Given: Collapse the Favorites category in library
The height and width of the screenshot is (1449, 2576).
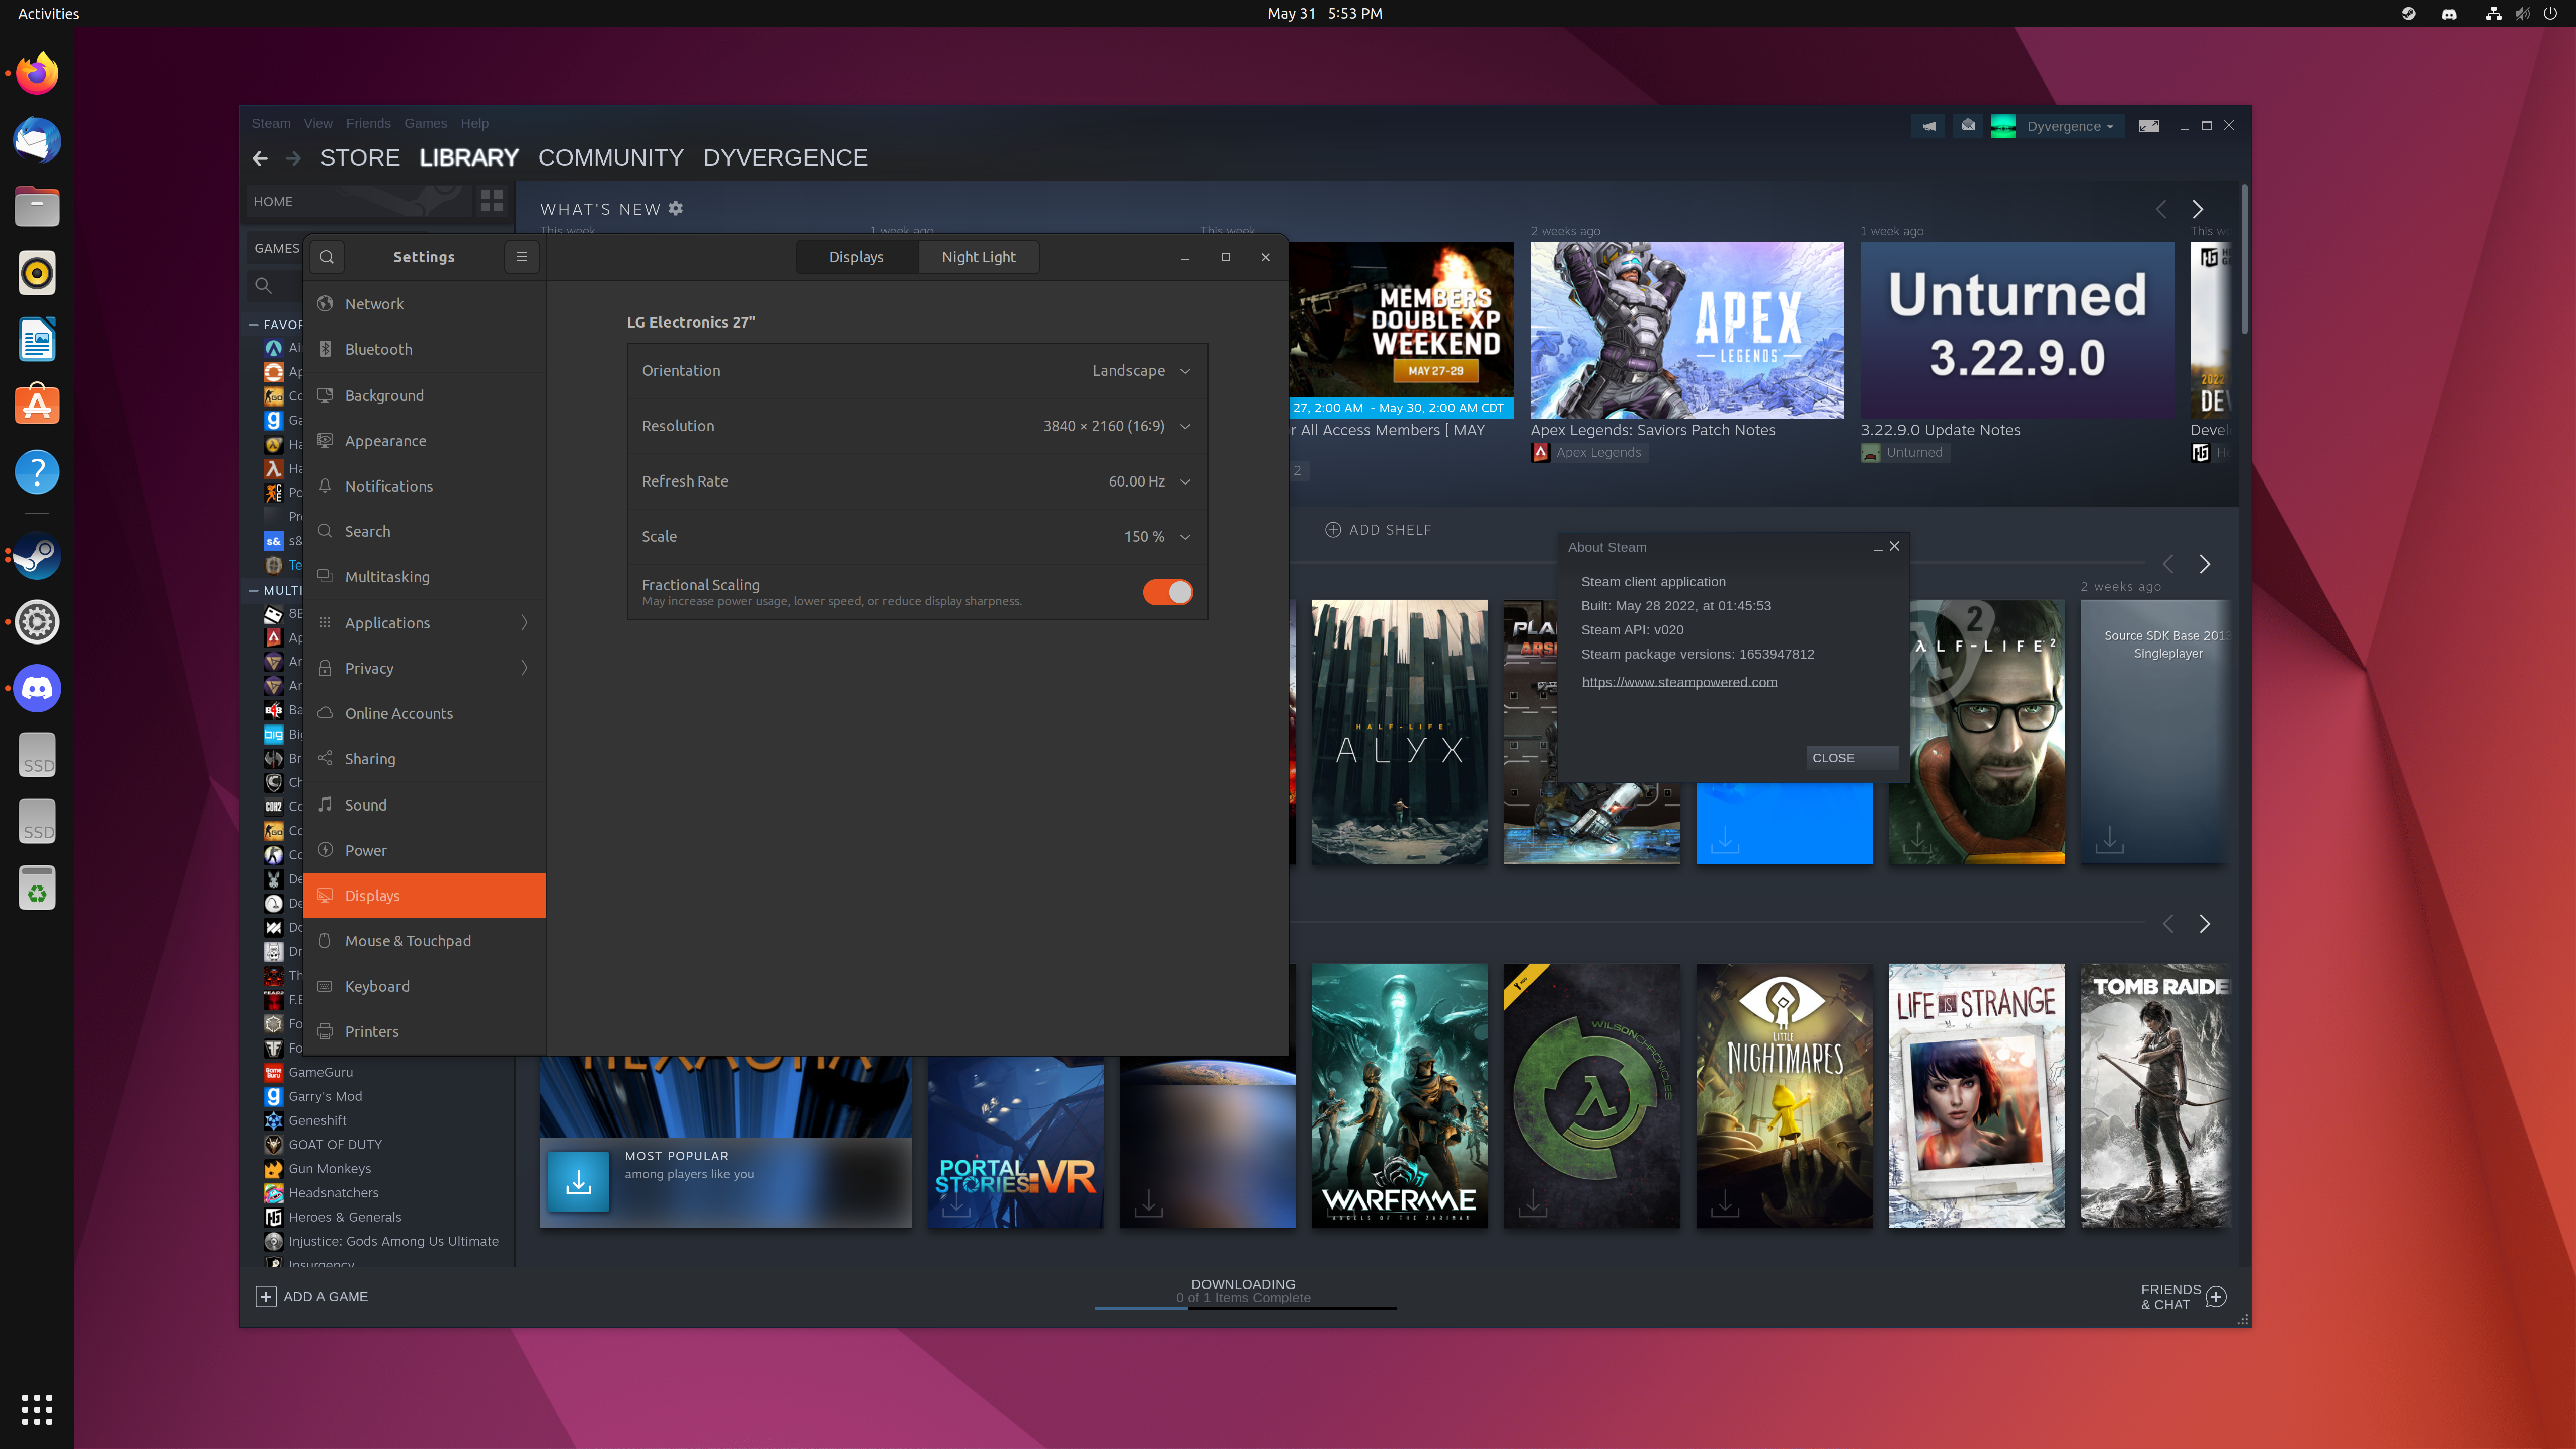Looking at the screenshot, I should (x=254, y=325).
